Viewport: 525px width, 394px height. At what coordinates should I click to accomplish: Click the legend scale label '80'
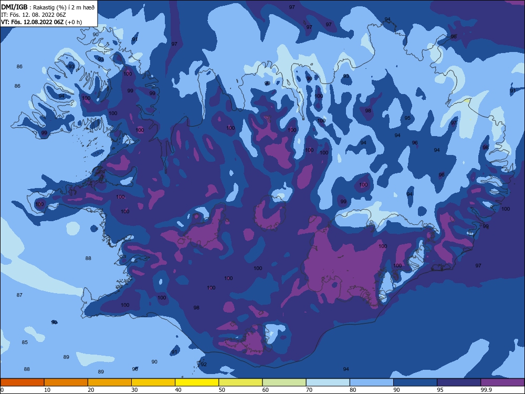[x=353, y=390]
